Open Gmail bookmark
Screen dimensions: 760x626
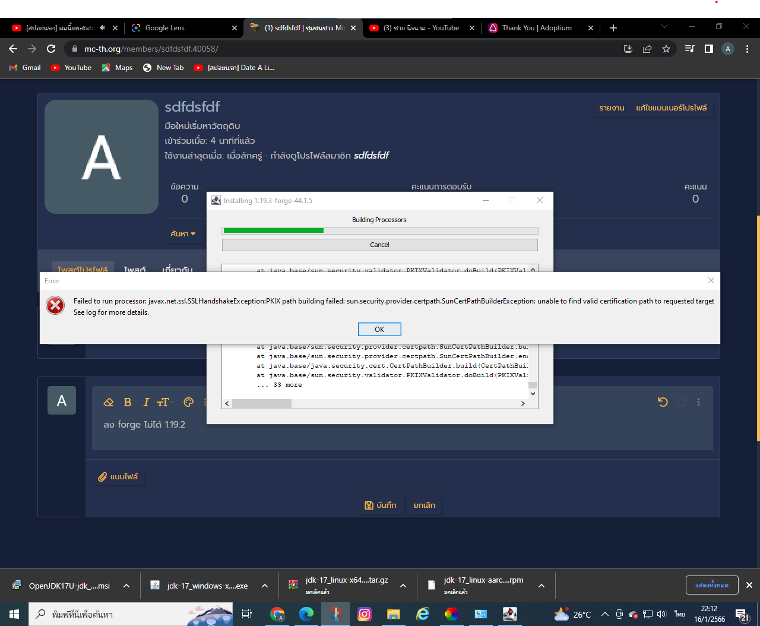25,68
